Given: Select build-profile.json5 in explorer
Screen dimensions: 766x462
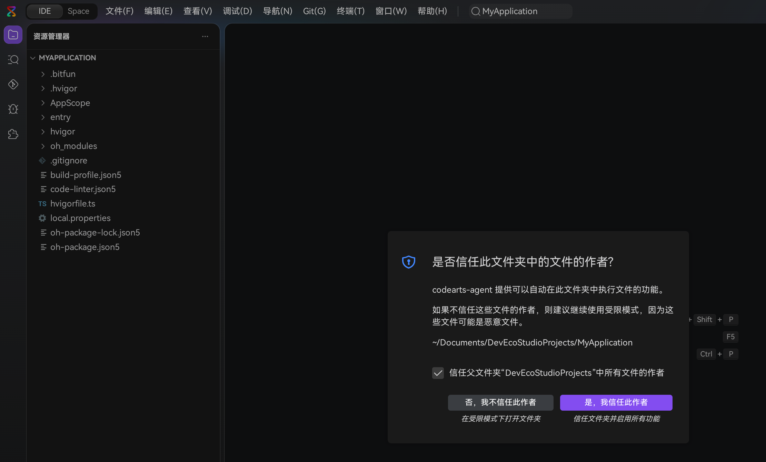Looking at the screenshot, I should click(123, 175).
